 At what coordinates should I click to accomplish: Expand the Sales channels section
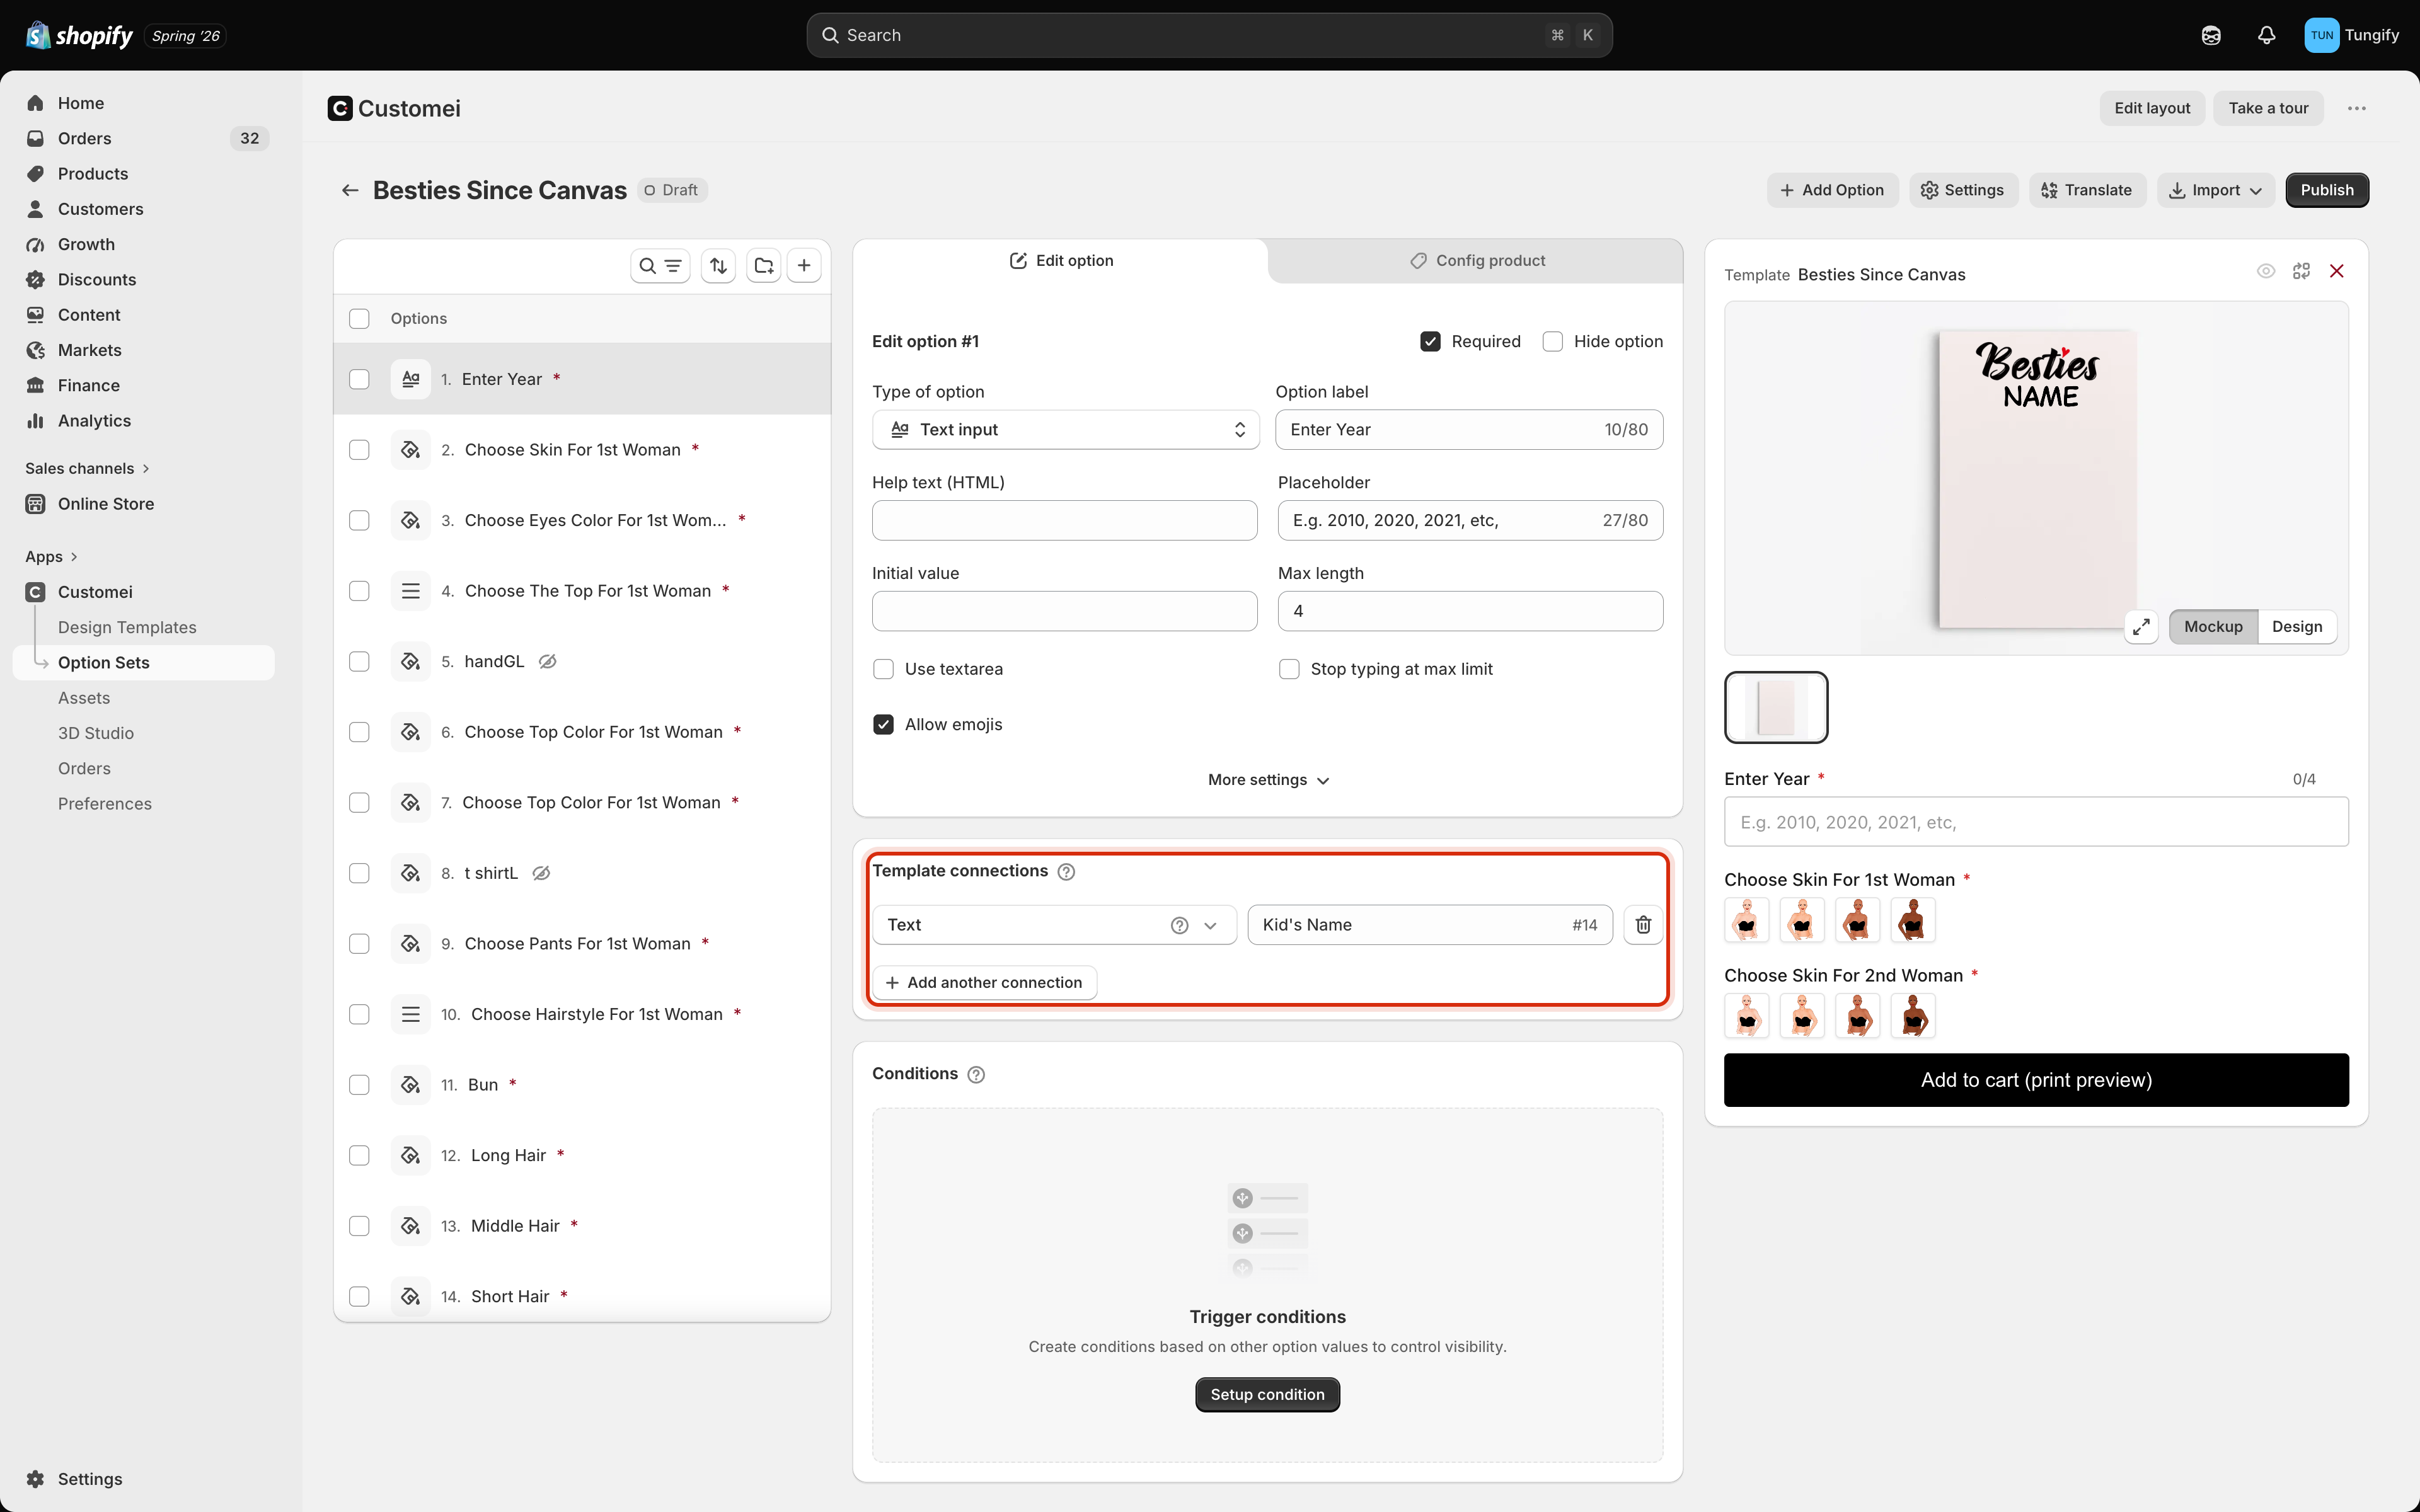[87, 468]
